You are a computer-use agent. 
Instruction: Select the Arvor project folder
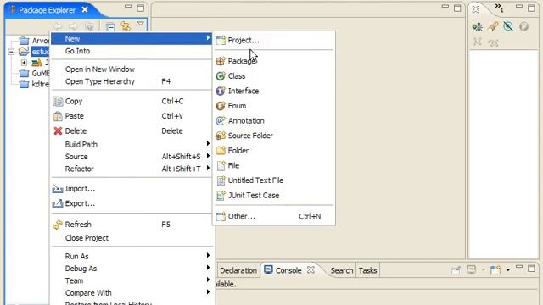click(34, 41)
